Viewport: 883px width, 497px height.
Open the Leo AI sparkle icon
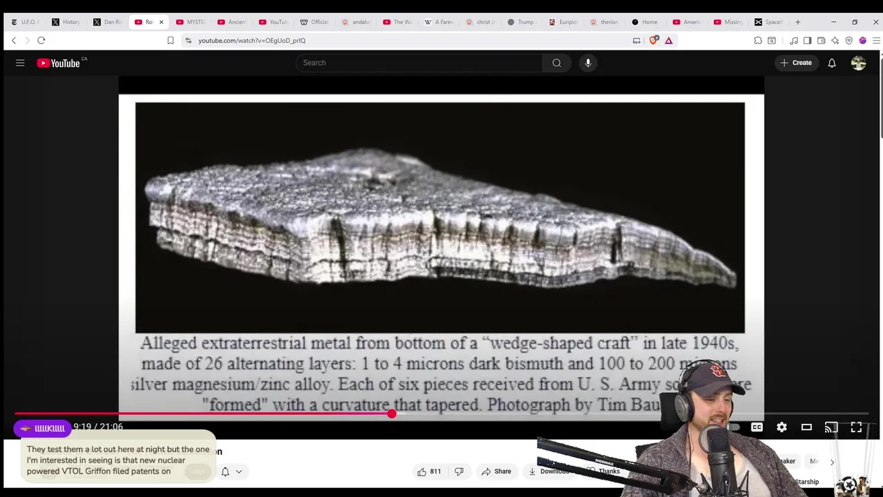[835, 41]
